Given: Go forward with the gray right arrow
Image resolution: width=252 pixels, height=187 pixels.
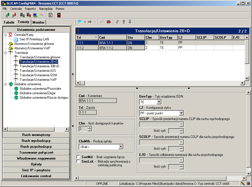Looking at the screenshot, I should [90, 22].
